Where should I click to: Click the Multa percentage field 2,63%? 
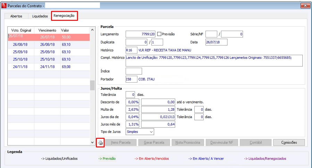132,109
